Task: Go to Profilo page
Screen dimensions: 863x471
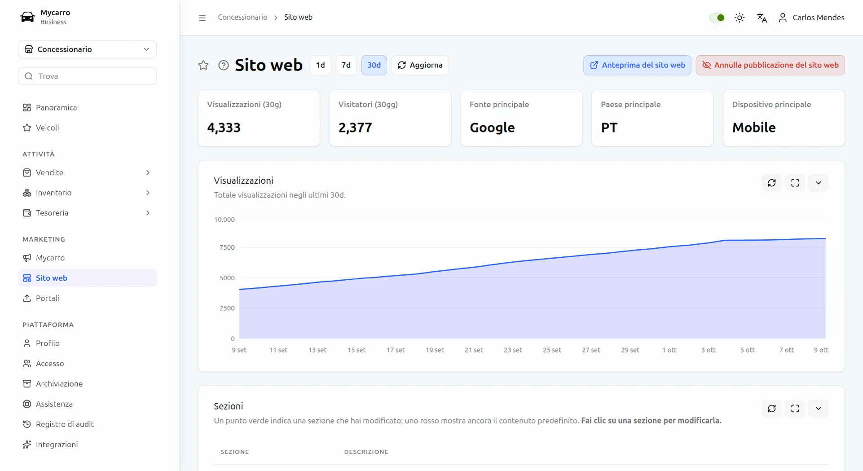Action: point(88,343)
